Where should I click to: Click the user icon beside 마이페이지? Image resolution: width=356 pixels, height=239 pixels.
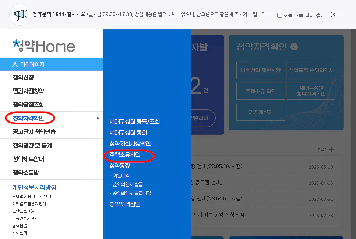[15, 64]
